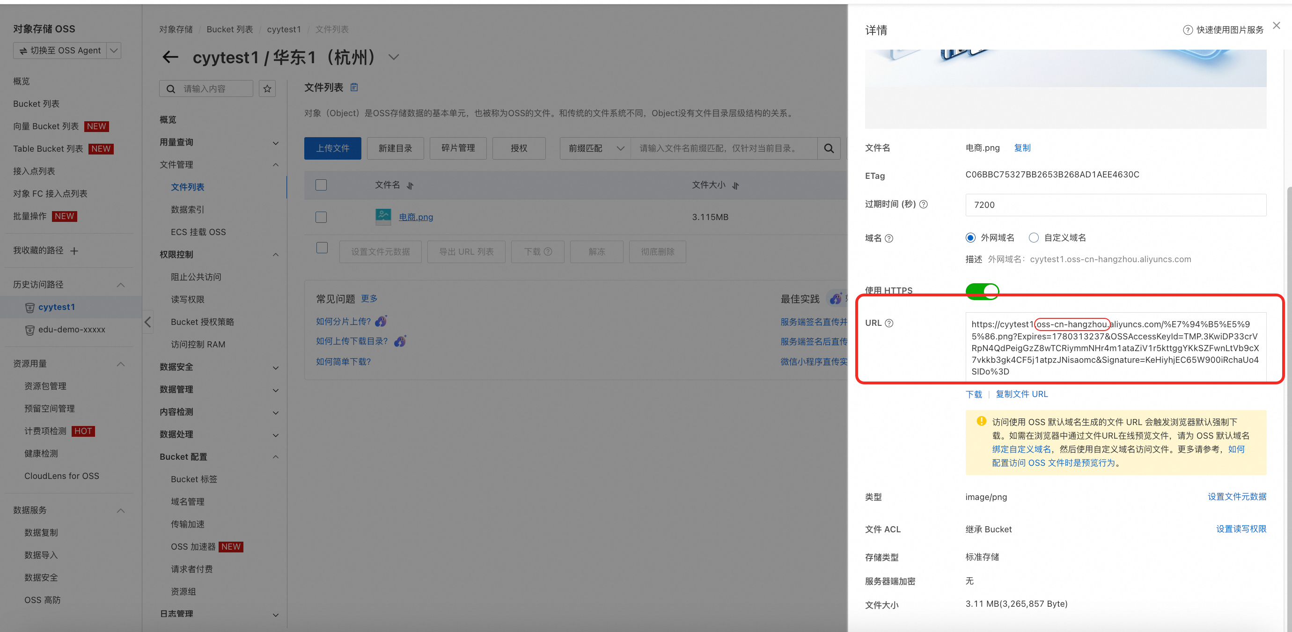Screen dimensions: 1292x632
Task: Open Bucket 授权策略 menu item
Action: coord(202,322)
